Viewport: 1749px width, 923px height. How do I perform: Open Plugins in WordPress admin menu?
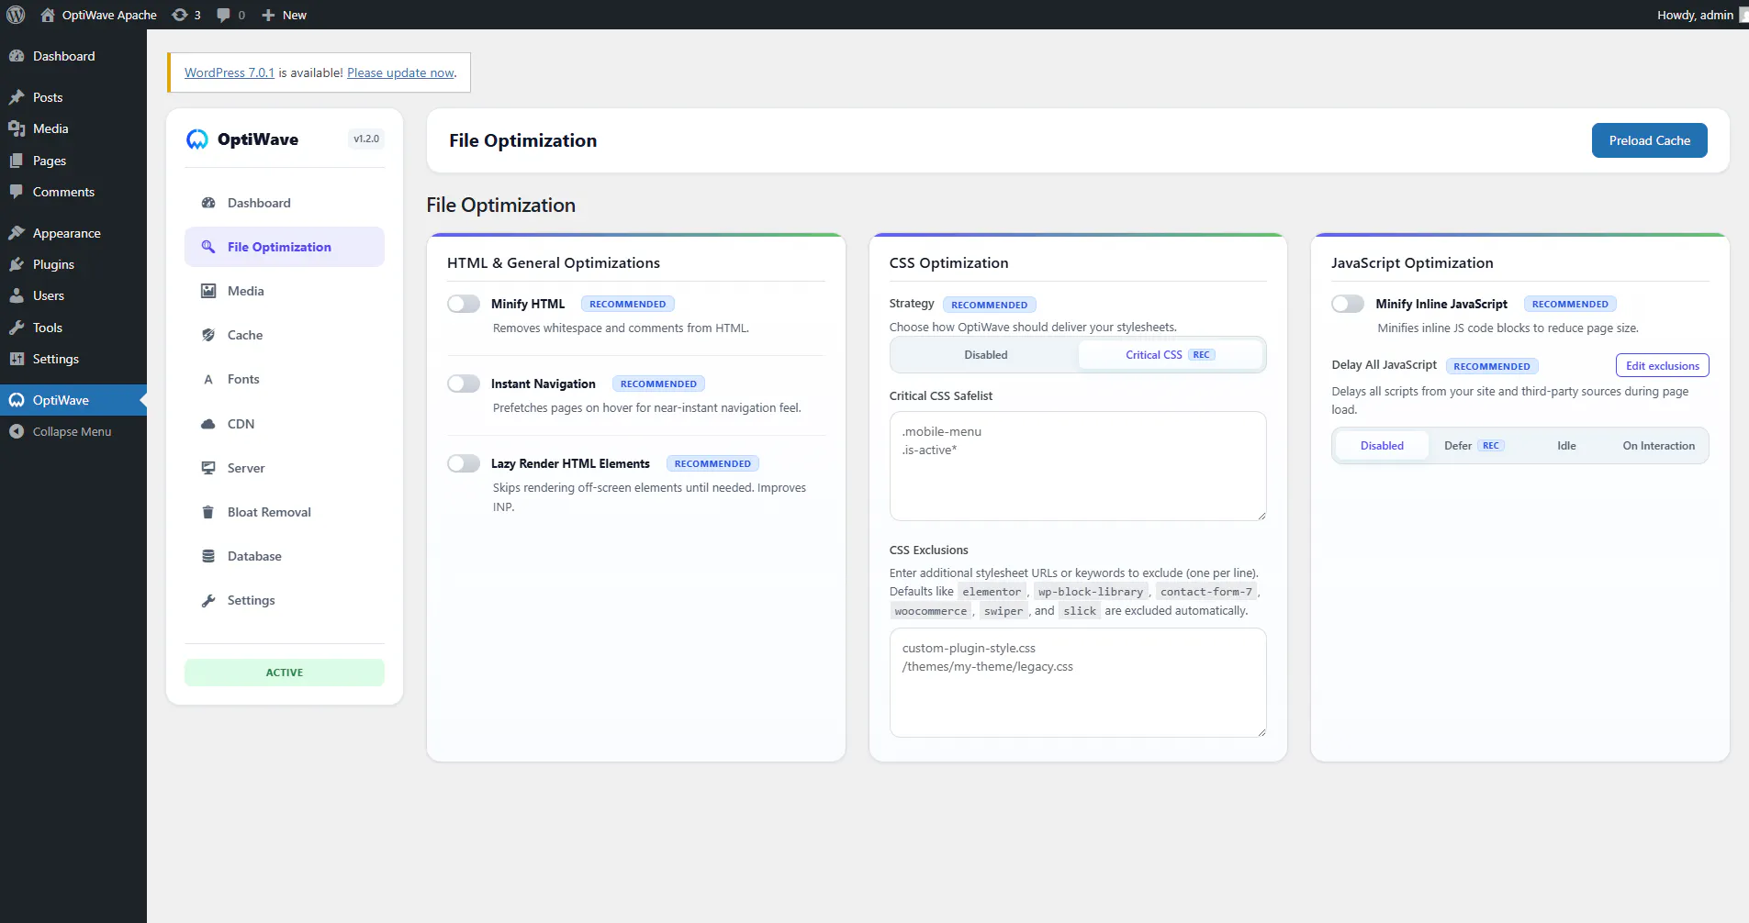pos(73,264)
